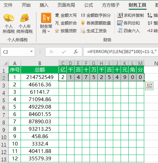Open the 个人年终所得税 house icon tool
The image size is (158, 163).
click(x=25, y=18)
